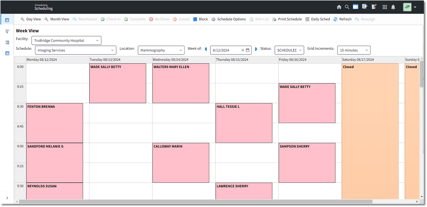Click the vertical scrollbar thumb
427x207 pixels.
tap(421, 74)
